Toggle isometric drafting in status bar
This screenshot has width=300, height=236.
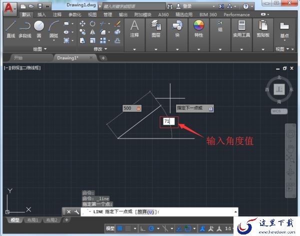[165, 228]
